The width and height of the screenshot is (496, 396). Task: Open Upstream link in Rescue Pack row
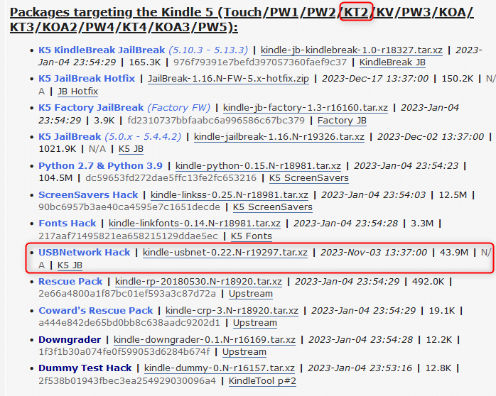(x=251, y=293)
